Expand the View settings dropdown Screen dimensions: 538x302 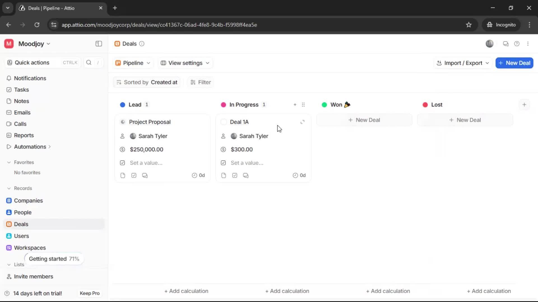185,63
